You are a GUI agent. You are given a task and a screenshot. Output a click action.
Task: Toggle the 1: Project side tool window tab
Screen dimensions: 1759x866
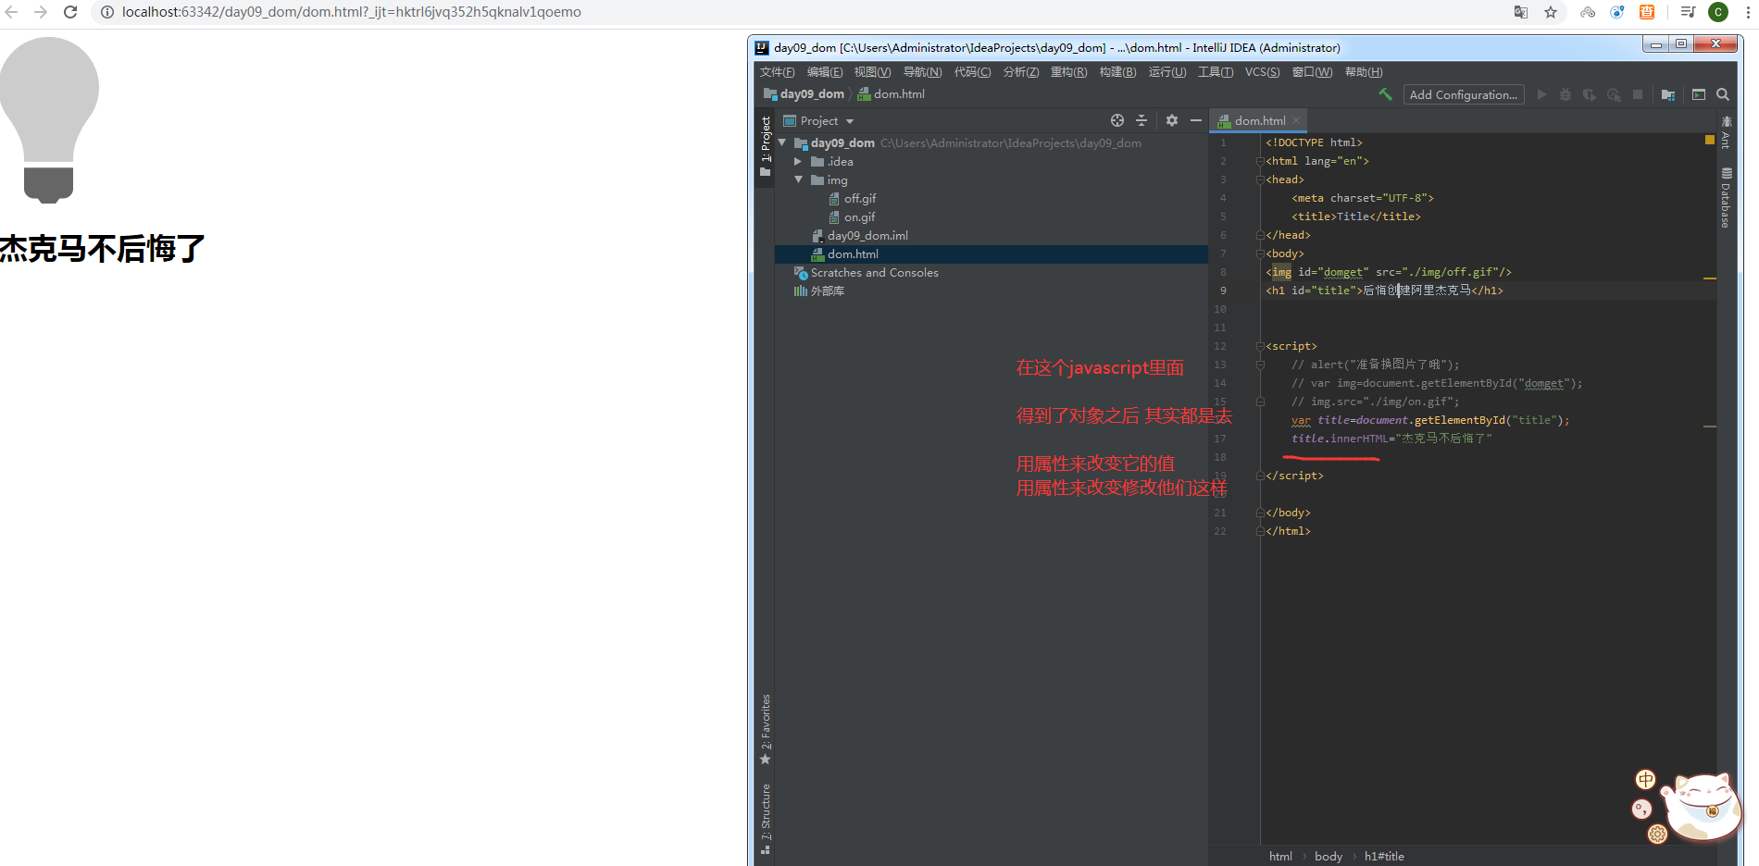765,146
